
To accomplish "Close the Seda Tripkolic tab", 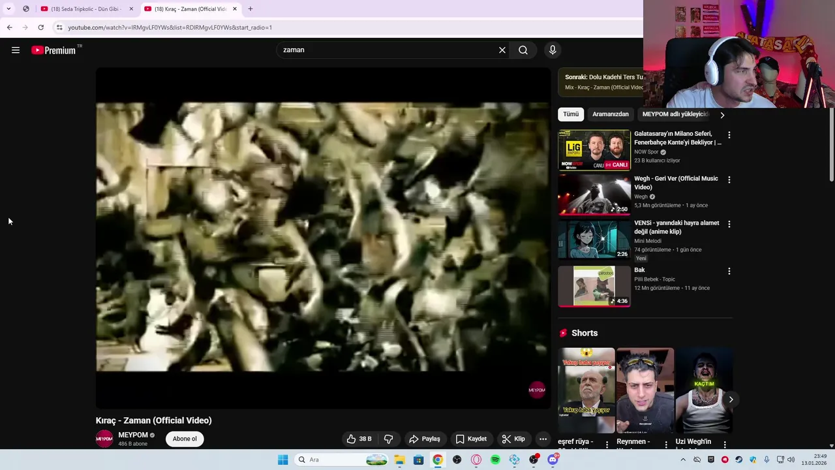I will click(x=131, y=9).
